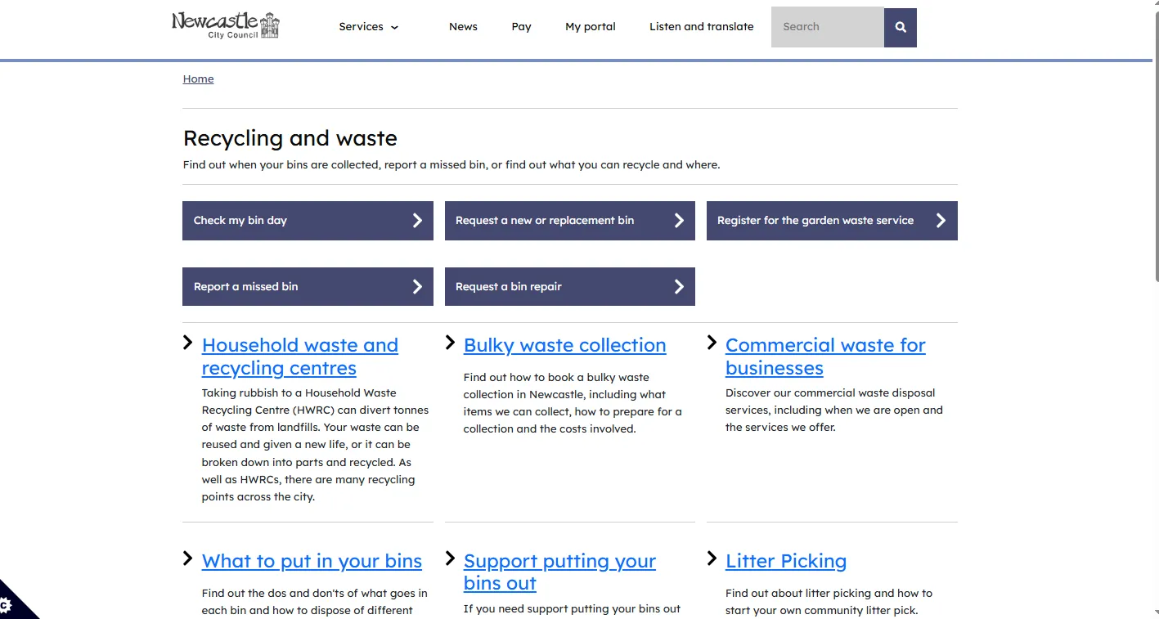Click arrow on Request a new or replacement bin

pyautogui.click(x=679, y=221)
